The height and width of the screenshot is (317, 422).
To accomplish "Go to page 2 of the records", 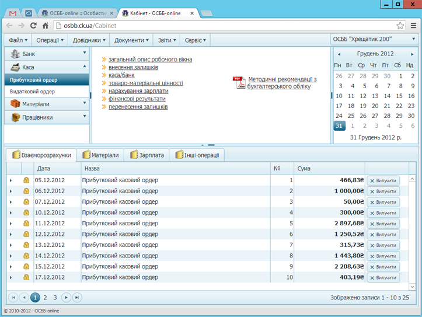I will [46, 297].
